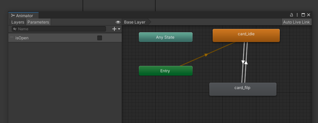Enable the isOpen parameter checkbox

pos(100,38)
